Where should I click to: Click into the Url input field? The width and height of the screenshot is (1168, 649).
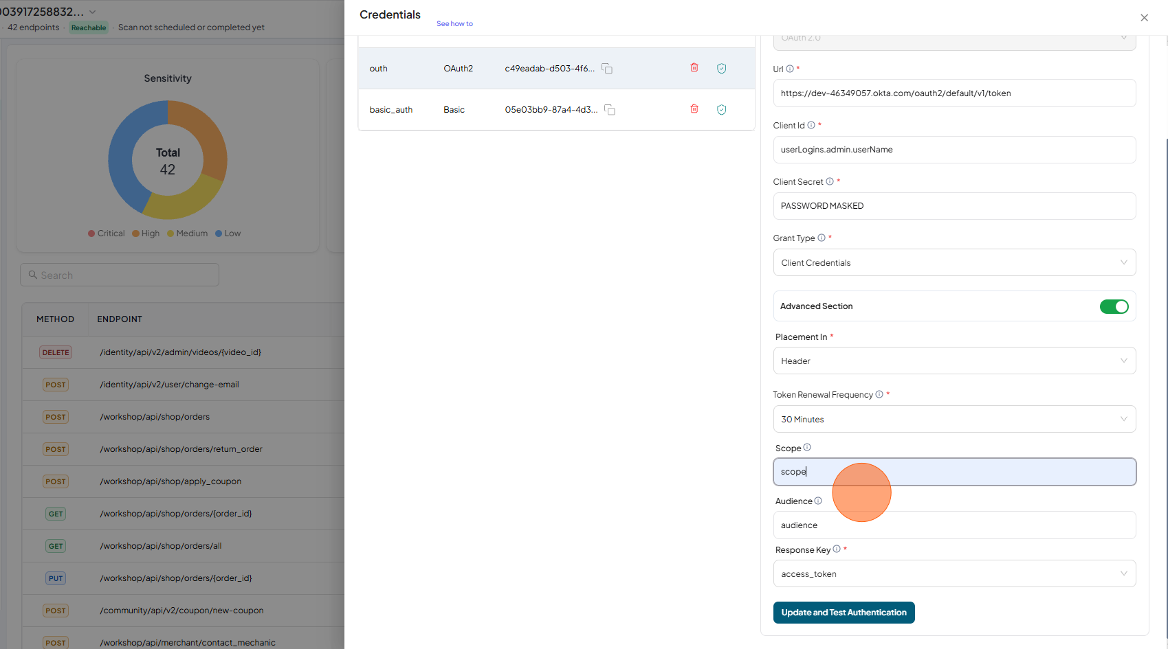pyautogui.click(x=954, y=93)
